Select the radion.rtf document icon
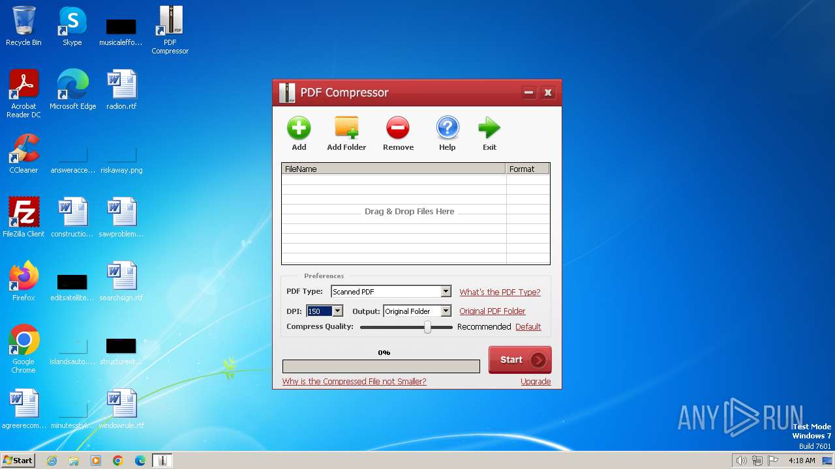Screen dimensions: 835x469 (121, 90)
